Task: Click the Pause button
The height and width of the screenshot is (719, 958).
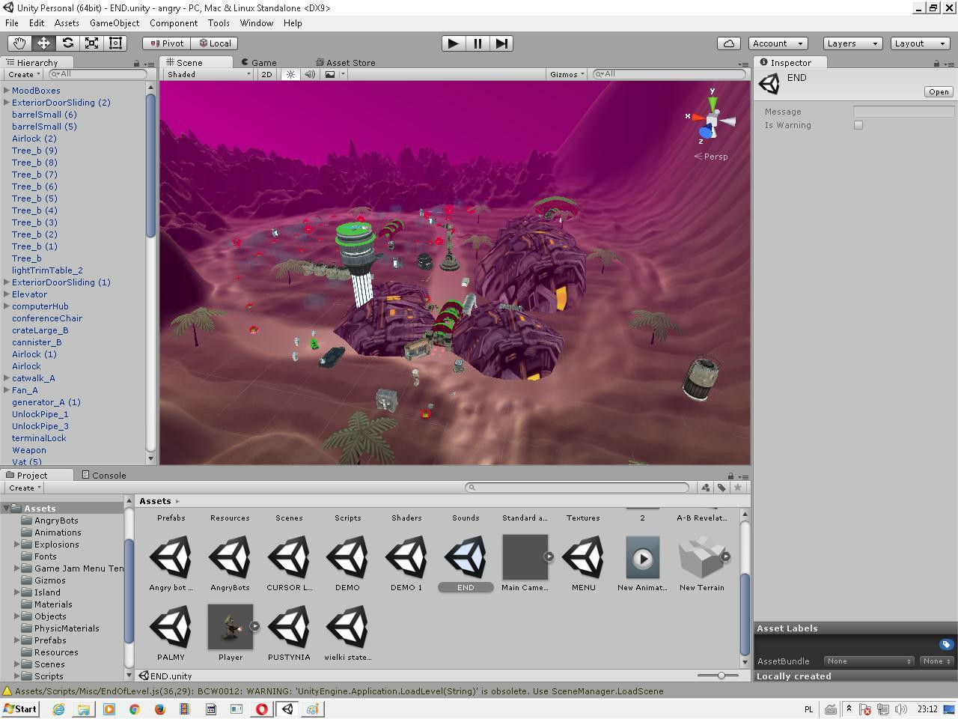Action: coord(478,43)
